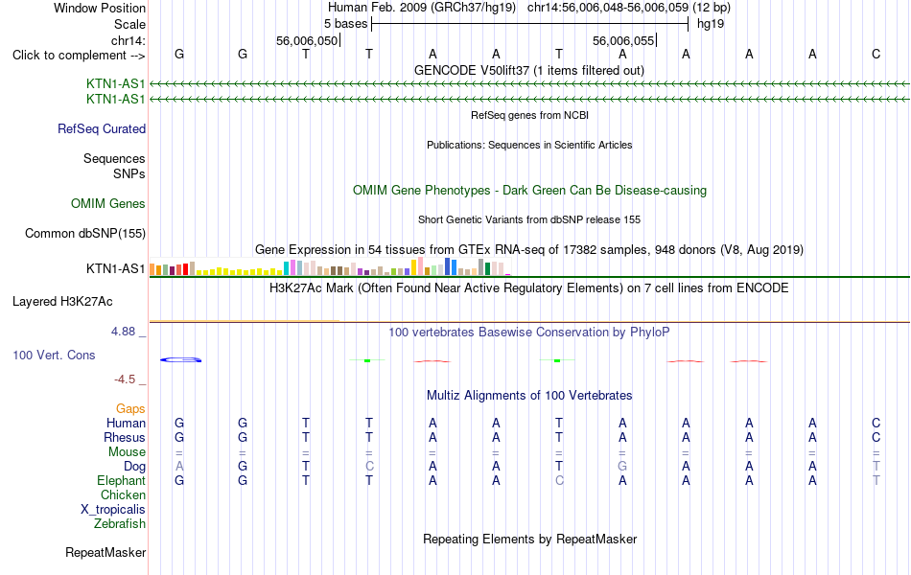Open the Common dbSNP(155) track label

pos(84,234)
